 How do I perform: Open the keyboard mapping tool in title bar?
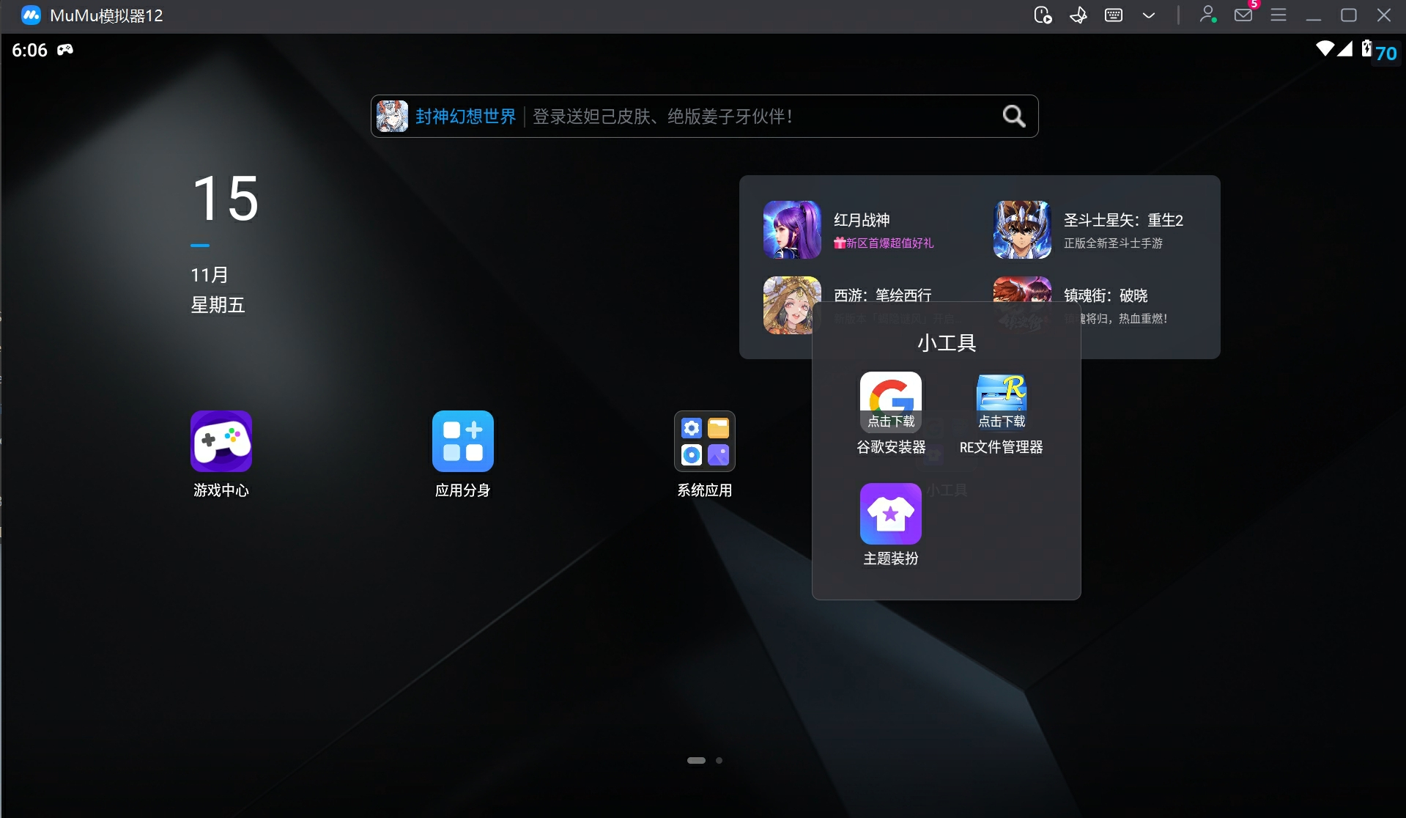1113,15
